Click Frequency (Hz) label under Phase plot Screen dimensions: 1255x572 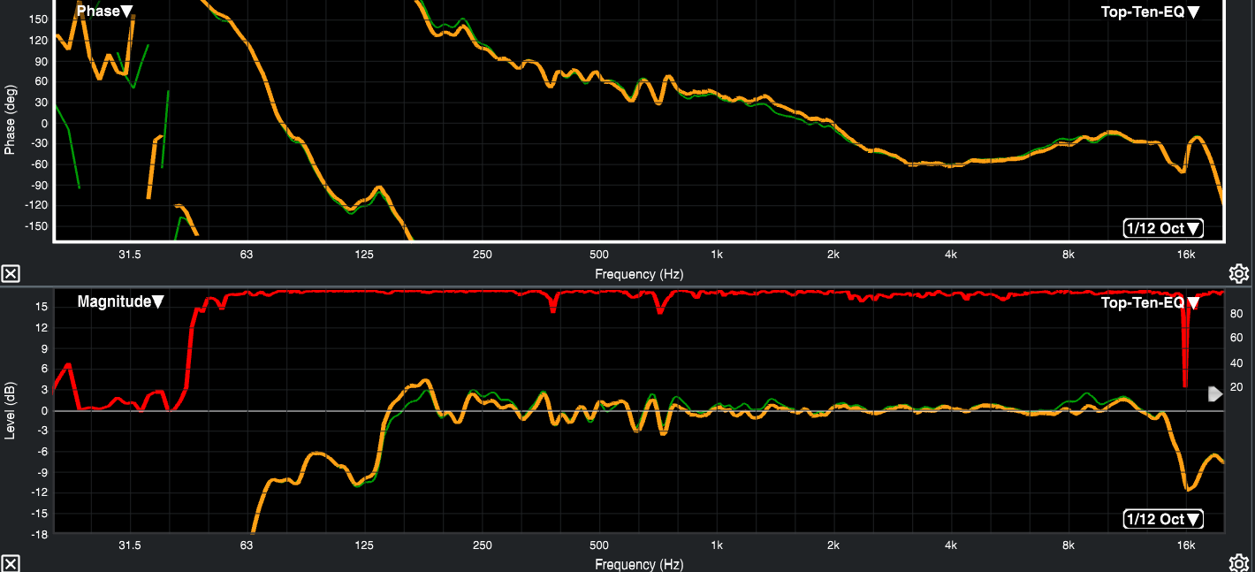click(638, 274)
